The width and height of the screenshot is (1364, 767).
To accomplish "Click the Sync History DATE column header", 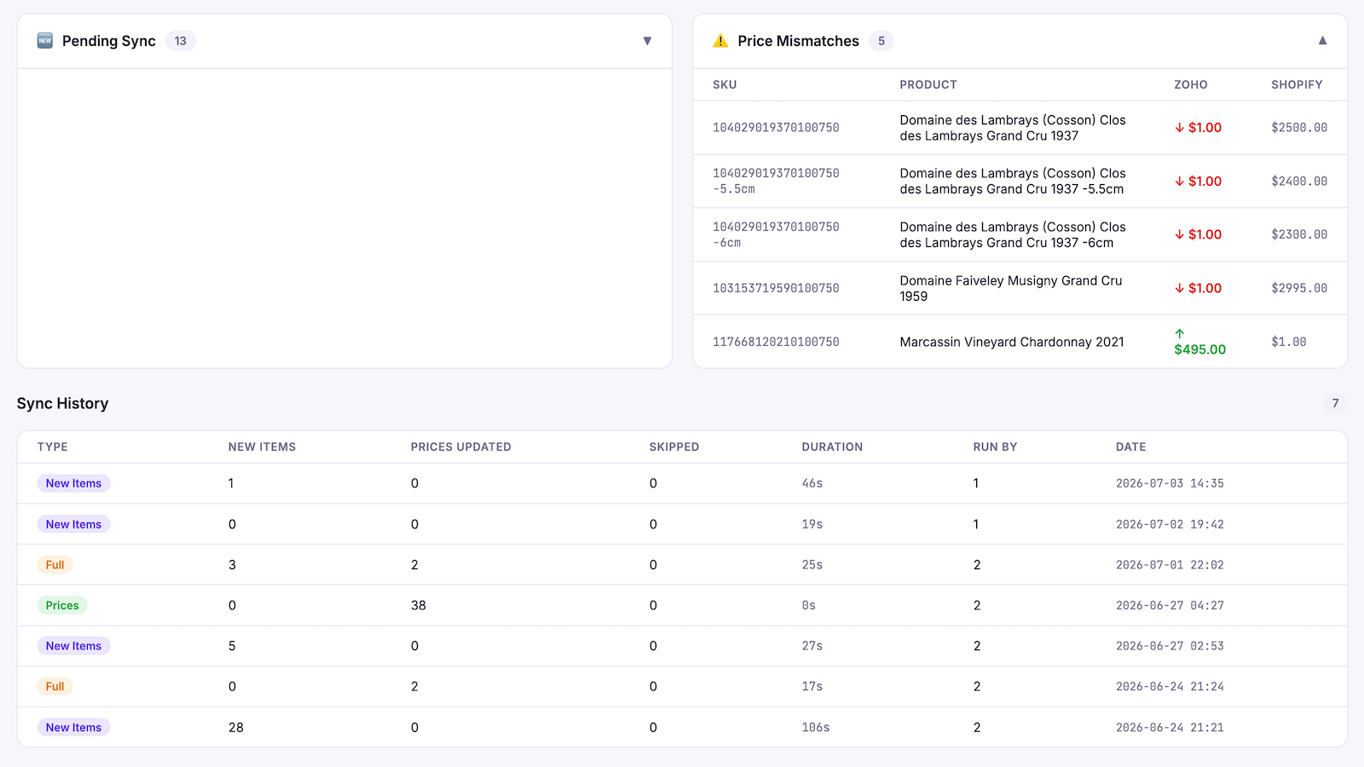I will tap(1130, 447).
